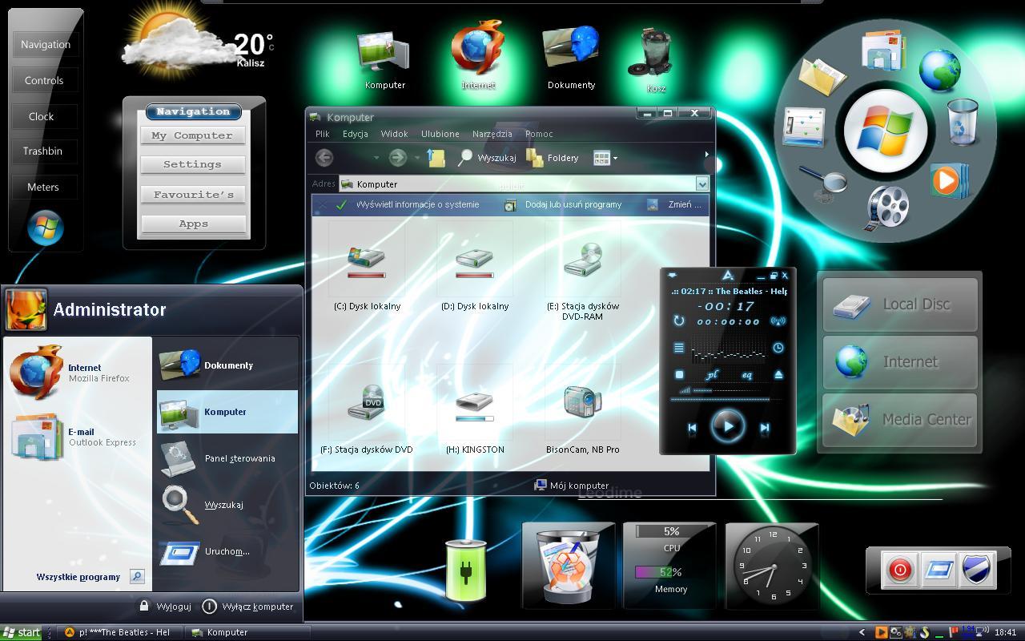The width and height of the screenshot is (1025, 641).
Task: Open the Edycja menu
Action: [356, 134]
